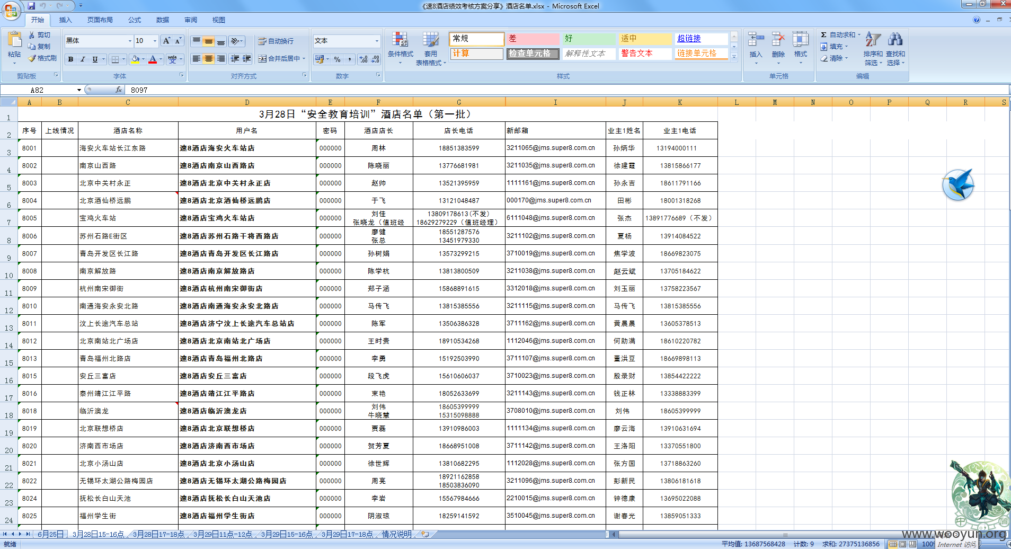Click the Copy (复制) icon

(32, 47)
